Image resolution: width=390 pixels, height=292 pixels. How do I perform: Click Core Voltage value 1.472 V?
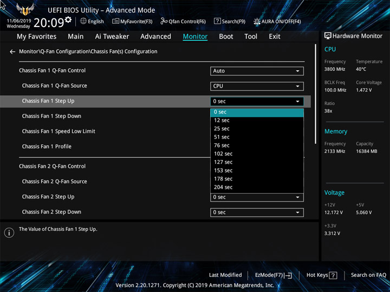[363, 90]
